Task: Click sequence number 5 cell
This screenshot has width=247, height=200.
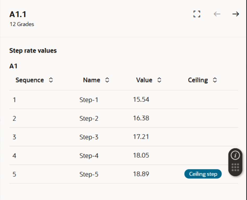Action: (14, 174)
